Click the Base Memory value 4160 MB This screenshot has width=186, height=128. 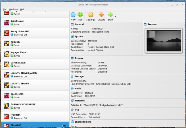coord(92,41)
